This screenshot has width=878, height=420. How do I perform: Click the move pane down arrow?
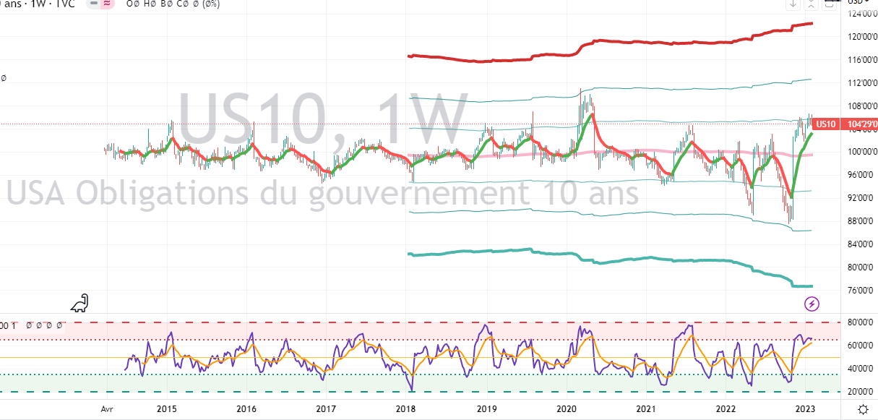[793, 4]
